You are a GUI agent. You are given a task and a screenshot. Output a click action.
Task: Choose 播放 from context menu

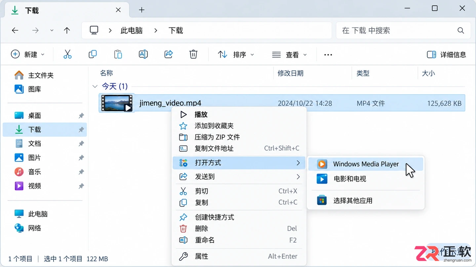tap(239, 114)
